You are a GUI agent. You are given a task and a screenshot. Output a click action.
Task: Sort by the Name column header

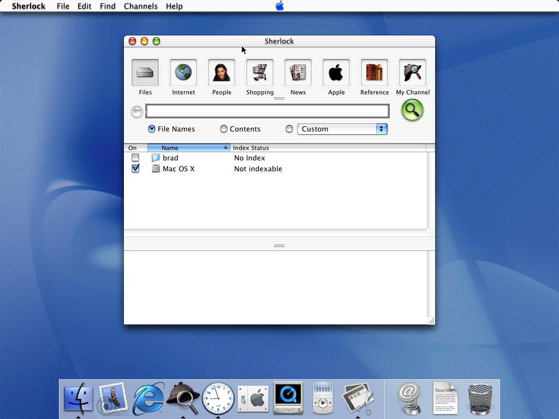tap(188, 147)
